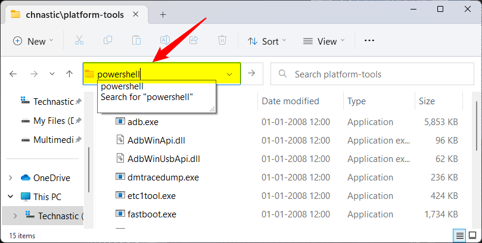Image resolution: width=482 pixels, height=243 pixels.
Task: Open the View dropdown menu
Action: [324, 41]
